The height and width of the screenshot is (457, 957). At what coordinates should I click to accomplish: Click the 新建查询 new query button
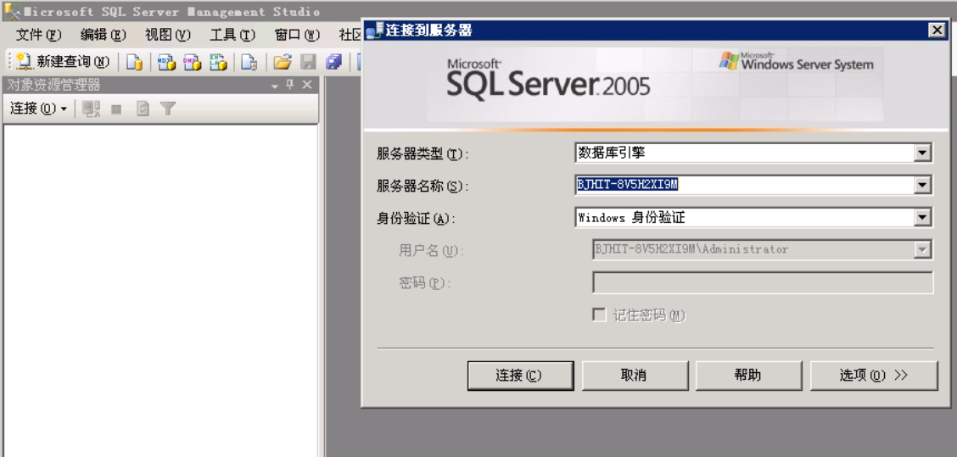(x=63, y=62)
